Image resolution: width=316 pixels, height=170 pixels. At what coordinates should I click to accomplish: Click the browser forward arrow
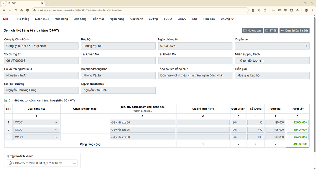coord(10,10)
